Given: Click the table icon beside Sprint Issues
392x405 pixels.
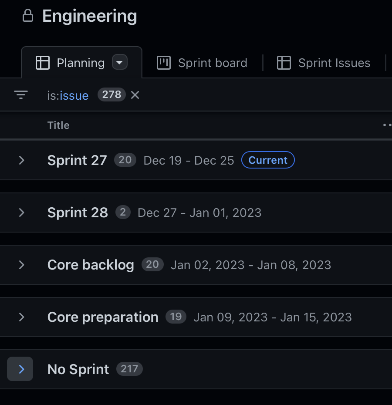Looking at the screenshot, I should point(284,63).
